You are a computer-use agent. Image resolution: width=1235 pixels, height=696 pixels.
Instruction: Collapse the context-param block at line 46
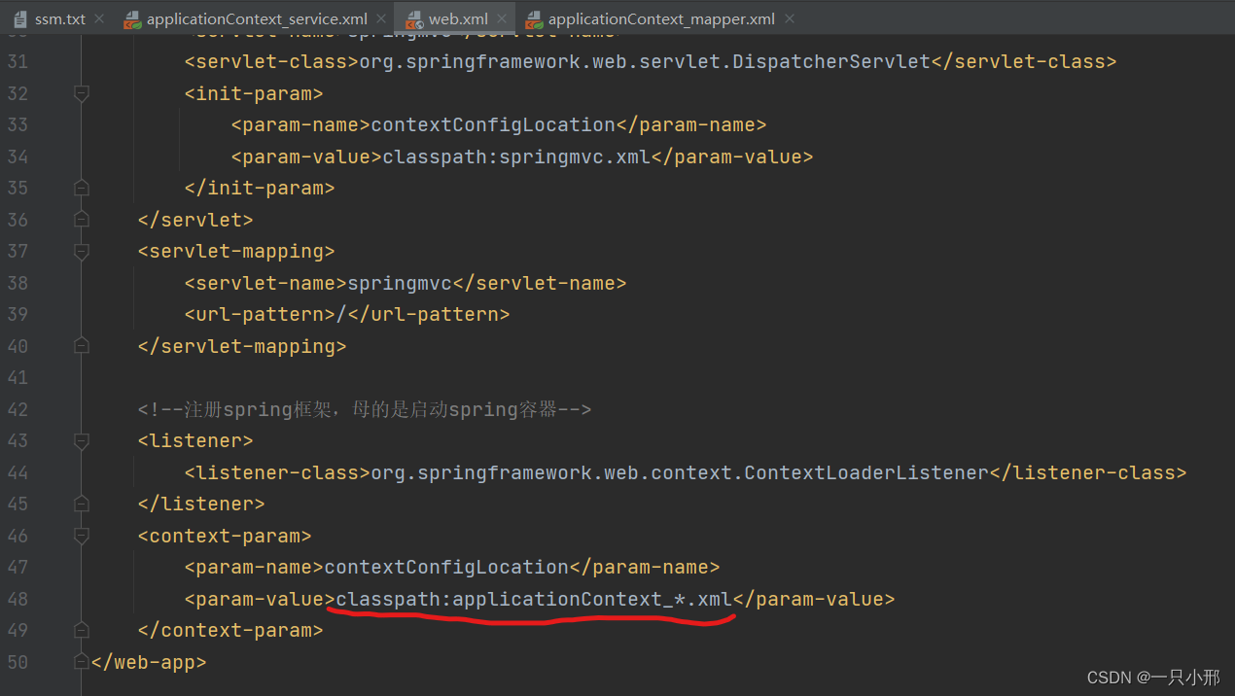(x=81, y=535)
